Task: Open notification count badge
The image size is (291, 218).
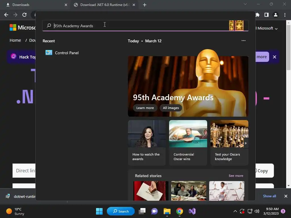Action: coord(283,211)
